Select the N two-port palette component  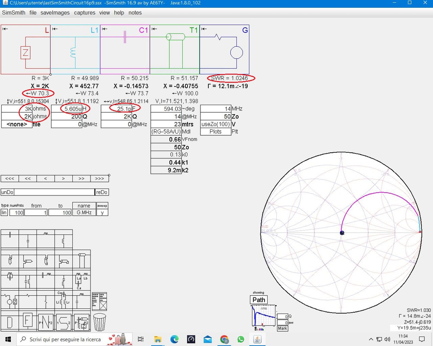(x=45, y=321)
